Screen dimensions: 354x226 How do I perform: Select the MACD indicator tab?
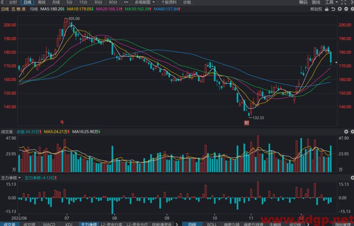pos(49,224)
